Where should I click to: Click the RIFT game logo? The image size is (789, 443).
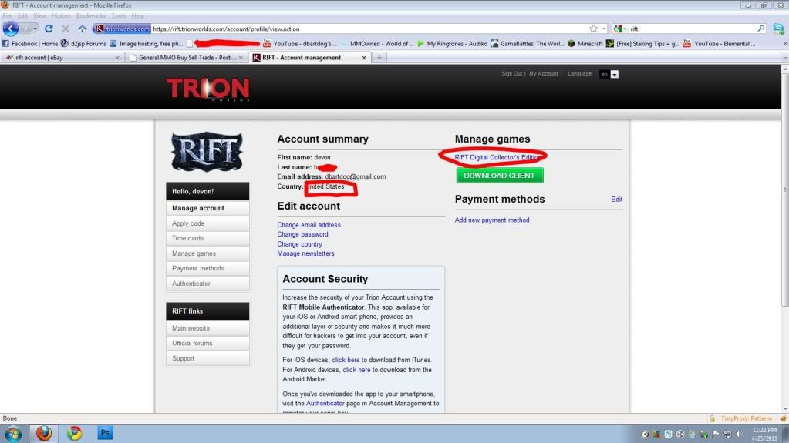[x=207, y=151]
